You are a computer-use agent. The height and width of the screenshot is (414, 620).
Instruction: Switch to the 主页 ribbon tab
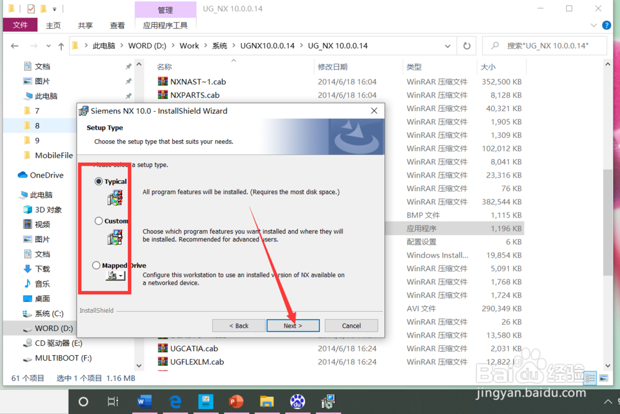pyautogui.click(x=53, y=25)
